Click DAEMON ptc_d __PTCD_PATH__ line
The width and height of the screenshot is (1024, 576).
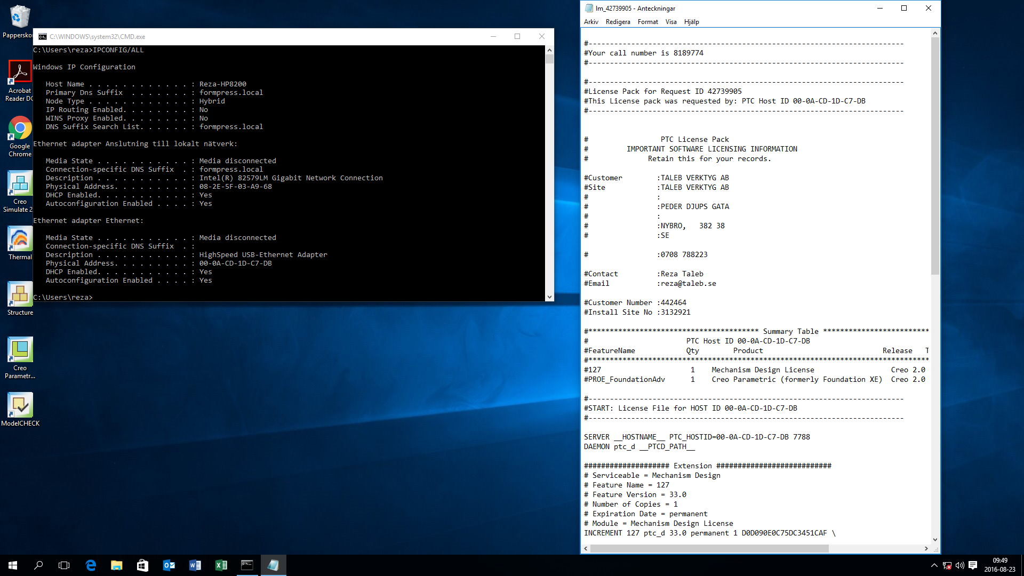click(x=639, y=446)
